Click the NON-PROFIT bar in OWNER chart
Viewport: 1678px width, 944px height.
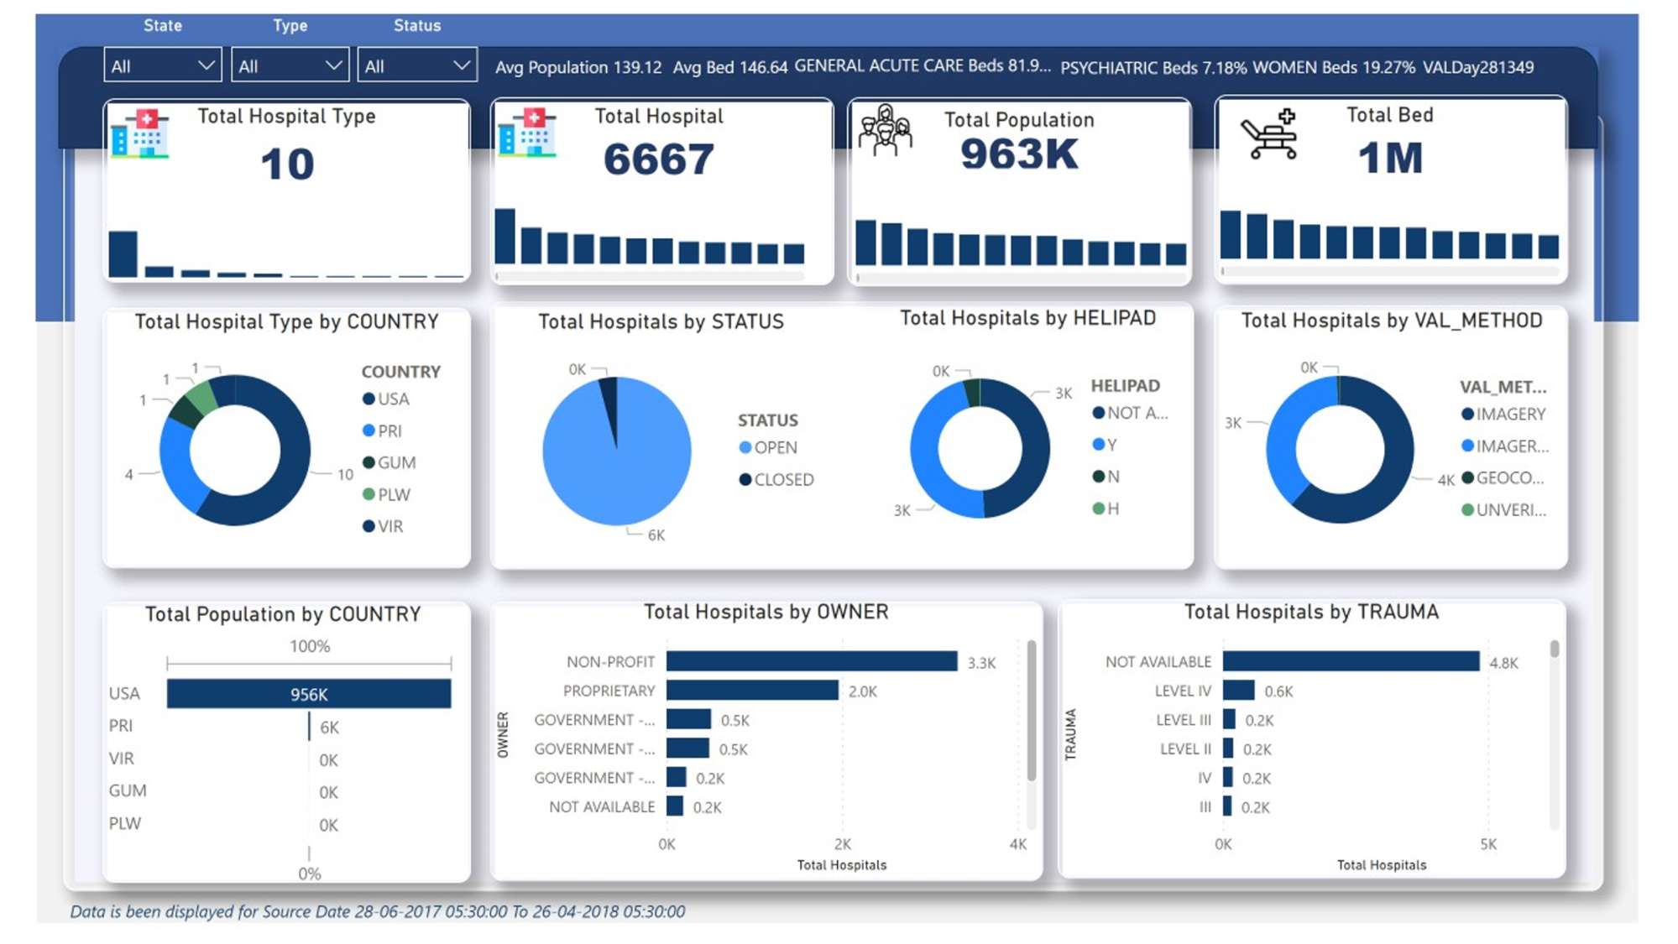tap(812, 661)
